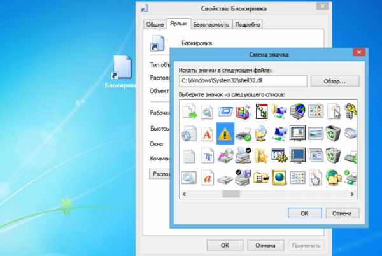Screen dimensions: 382x256
Task: Pick the document with mouse cursor icon
Action: tap(334, 111)
